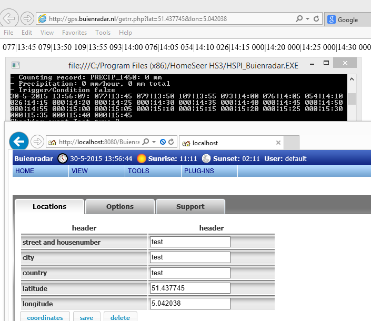Screen dimensions: 371x321
Task: Click the search magnifier in the localhost address bar
Action: [x=146, y=142]
